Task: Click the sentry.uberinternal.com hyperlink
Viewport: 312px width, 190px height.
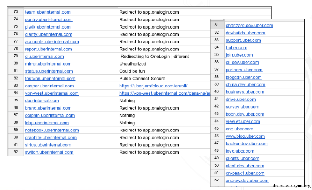Action: (x=49, y=20)
